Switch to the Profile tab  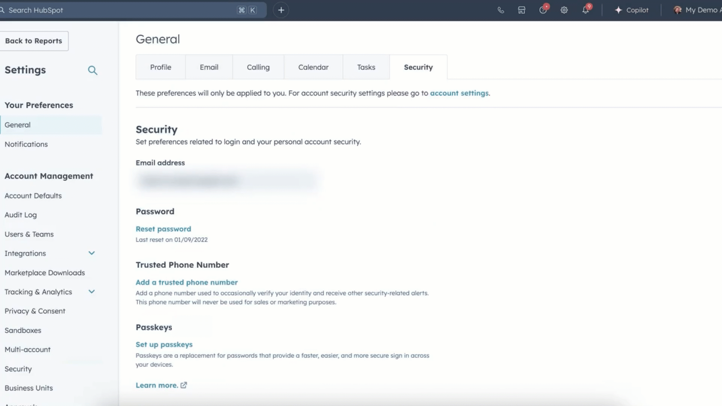tap(161, 67)
